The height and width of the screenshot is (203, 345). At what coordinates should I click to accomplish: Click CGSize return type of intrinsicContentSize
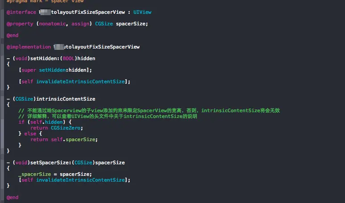click(x=24, y=99)
